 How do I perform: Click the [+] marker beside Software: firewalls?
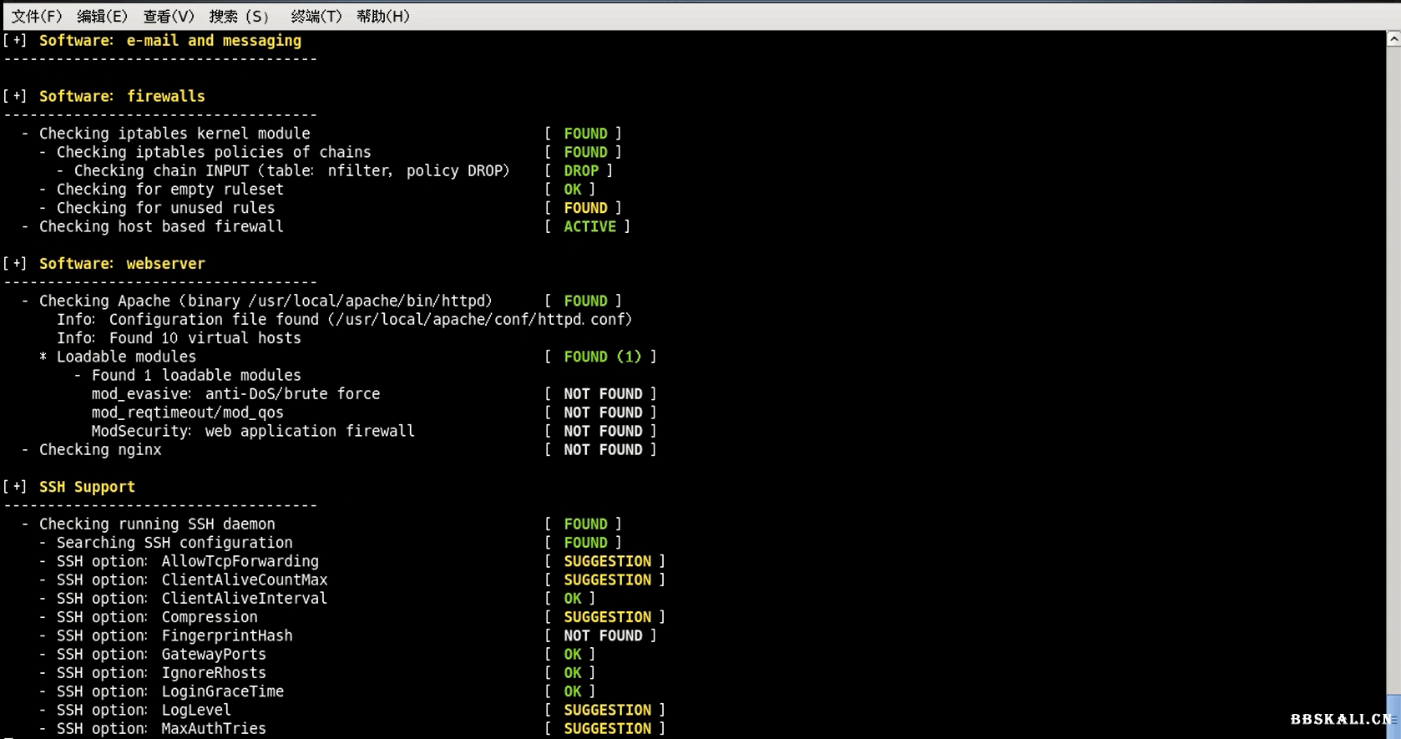[15, 96]
